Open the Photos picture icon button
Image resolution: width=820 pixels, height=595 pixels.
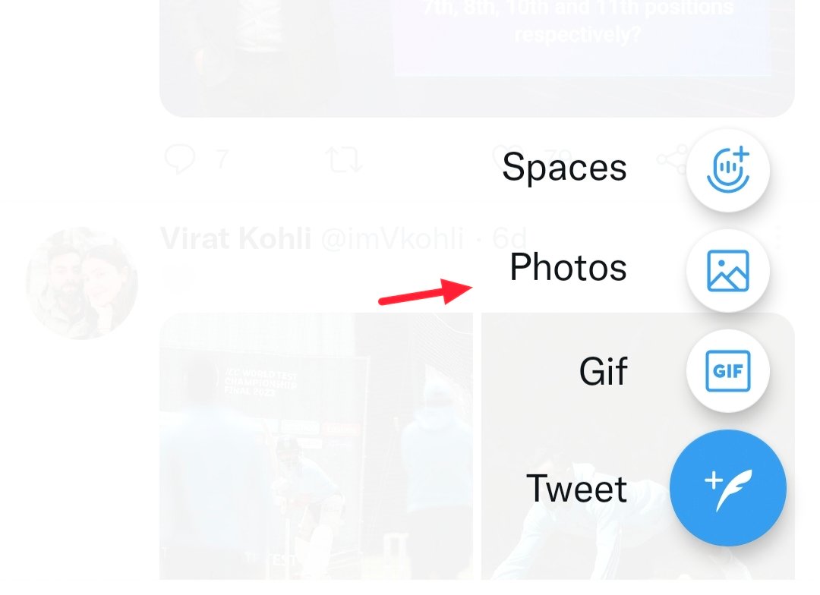tap(728, 270)
